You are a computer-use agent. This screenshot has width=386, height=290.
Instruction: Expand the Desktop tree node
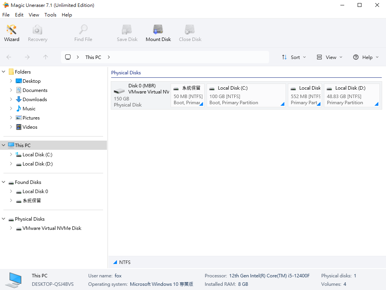11,81
